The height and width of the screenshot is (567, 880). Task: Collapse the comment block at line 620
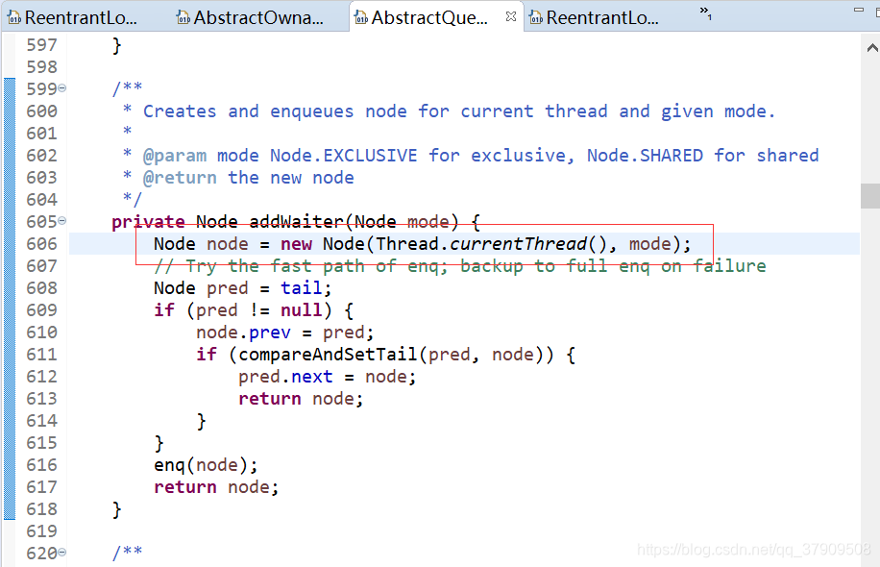coord(62,553)
